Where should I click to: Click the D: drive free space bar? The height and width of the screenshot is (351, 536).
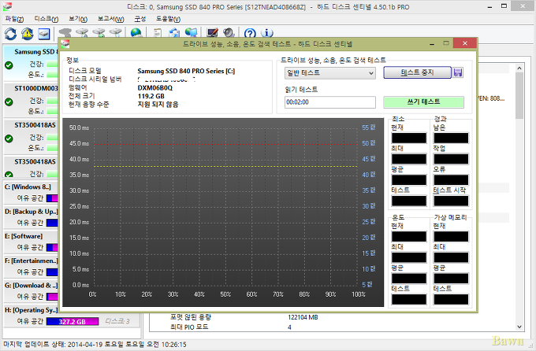click(52, 223)
